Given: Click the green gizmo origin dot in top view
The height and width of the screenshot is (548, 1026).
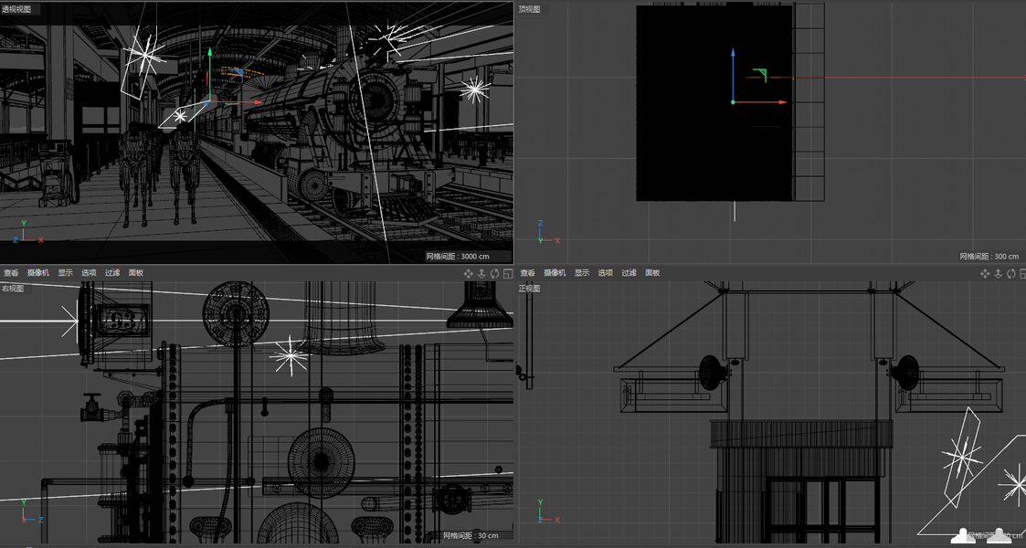Looking at the screenshot, I should [x=733, y=102].
